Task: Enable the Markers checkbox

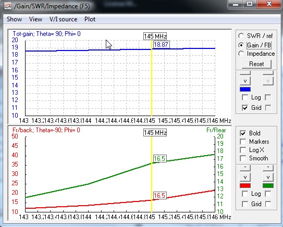Action: (x=243, y=142)
